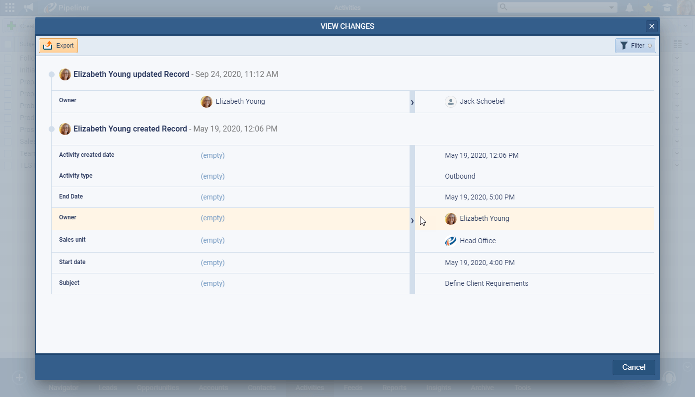This screenshot has width=695, height=397.
Task: Click Elizabeth Young's avatar in the changelog
Action: coord(65,74)
